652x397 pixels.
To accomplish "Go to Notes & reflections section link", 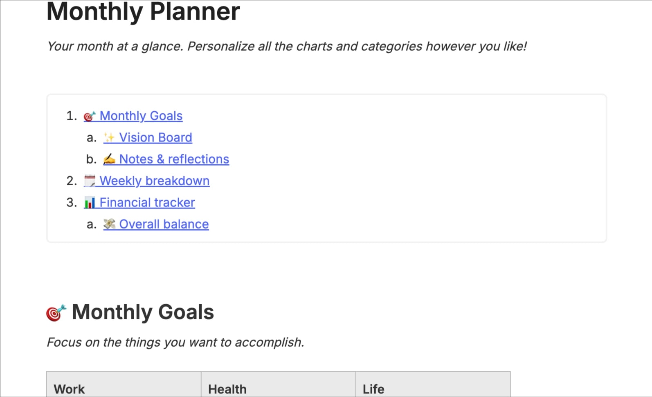I will (174, 159).
